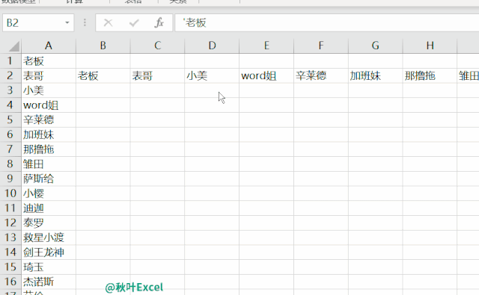Select column C header
The height and width of the screenshot is (295, 479).
157,46
